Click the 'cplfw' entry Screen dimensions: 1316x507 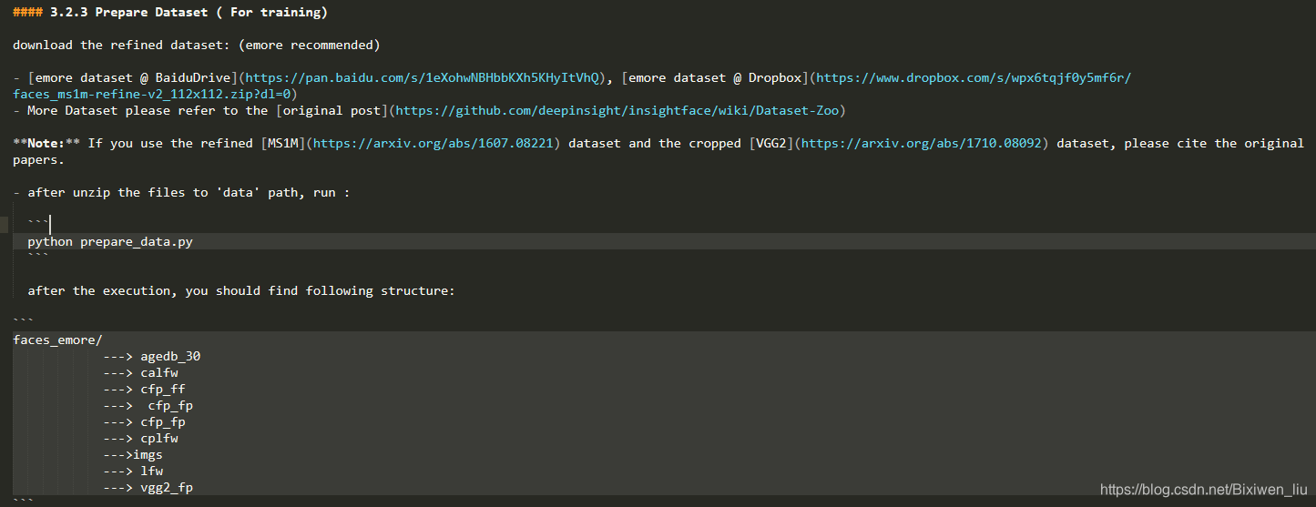coord(159,438)
